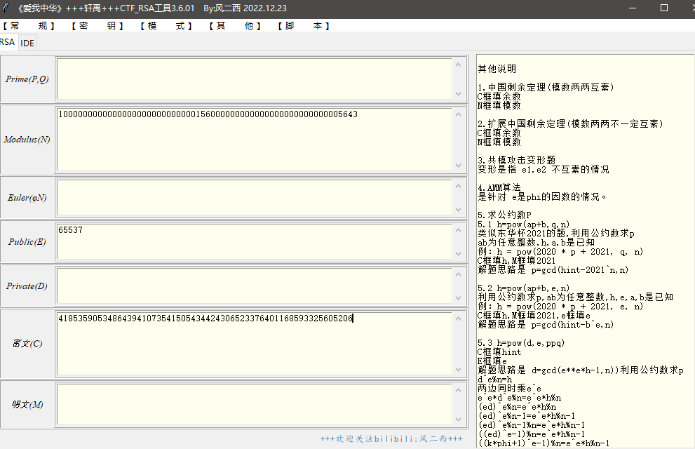Viewport: 695px width, 449px height.
Task: Click the '3.共模攻击变形题' help line
Action: (517, 160)
